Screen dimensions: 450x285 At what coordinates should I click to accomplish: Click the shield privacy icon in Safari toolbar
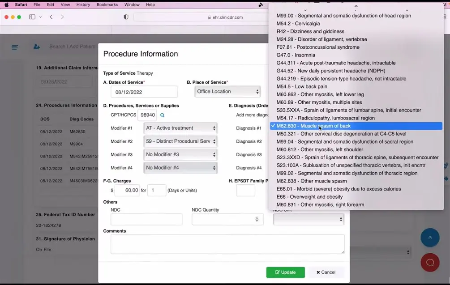[x=126, y=17]
